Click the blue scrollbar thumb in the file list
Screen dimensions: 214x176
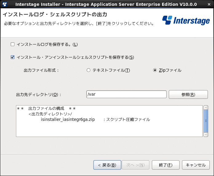coord(206,121)
